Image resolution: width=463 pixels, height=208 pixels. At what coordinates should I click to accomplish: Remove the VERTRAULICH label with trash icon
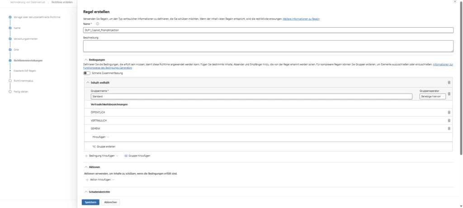(x=449, y=120)
